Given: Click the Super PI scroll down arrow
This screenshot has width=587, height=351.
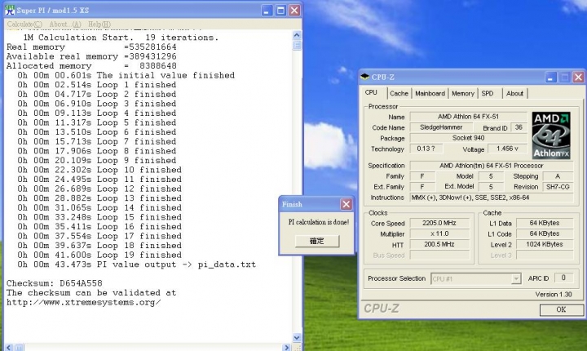Looking at the screenshot, I should 297,337.
